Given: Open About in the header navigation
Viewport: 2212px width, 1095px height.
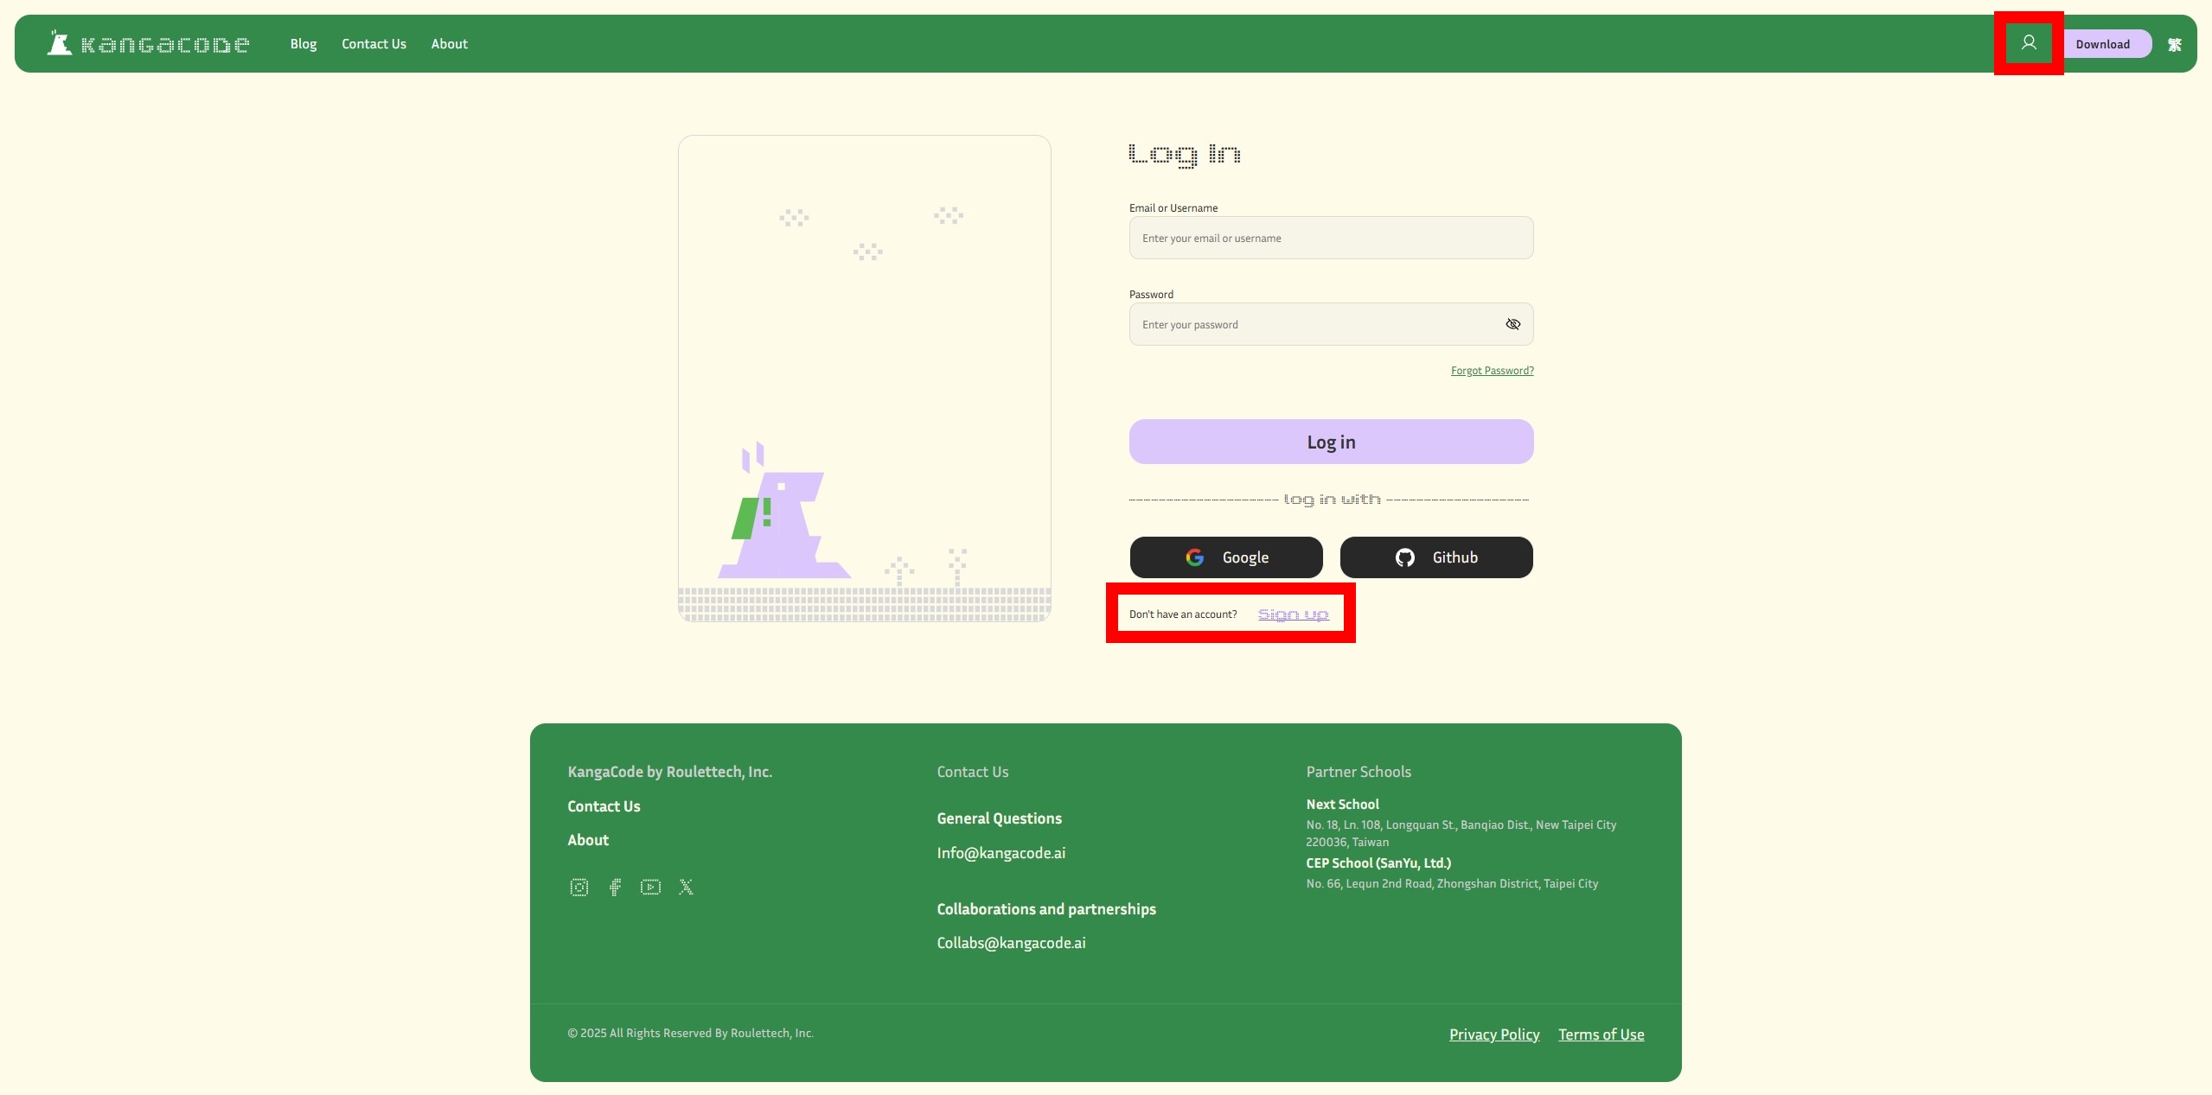Looking at the screenshot, I should (x=450, y=44).
